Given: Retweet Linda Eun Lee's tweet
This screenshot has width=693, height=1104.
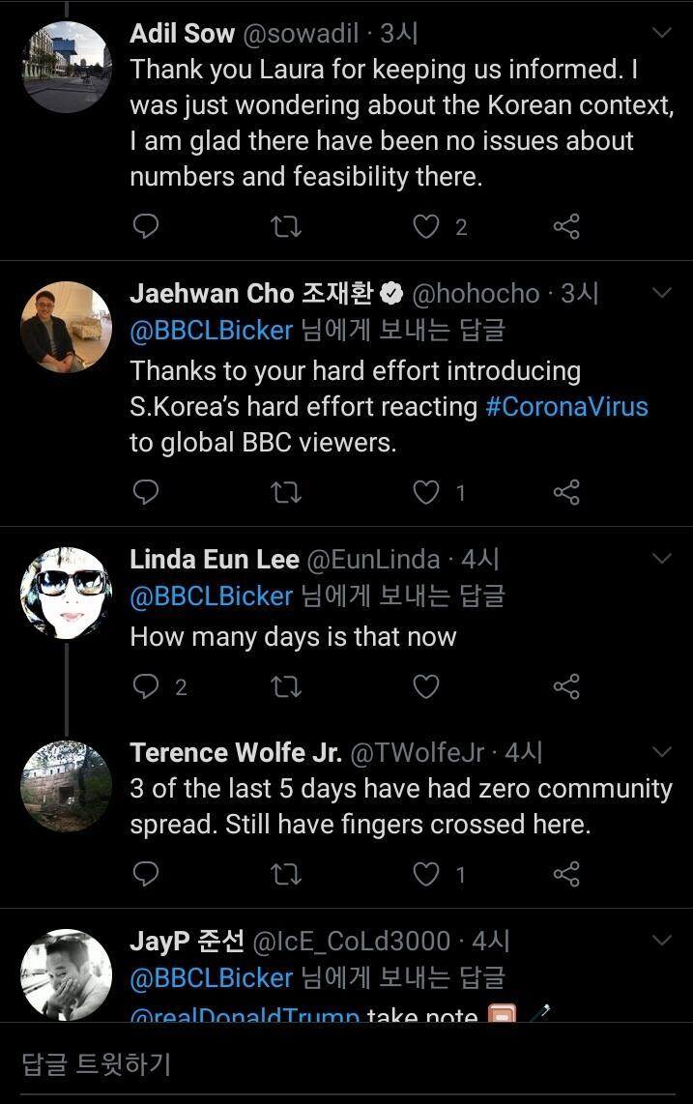Looking at the screenshot, I should pyautogui.click(x=286, y=686).
